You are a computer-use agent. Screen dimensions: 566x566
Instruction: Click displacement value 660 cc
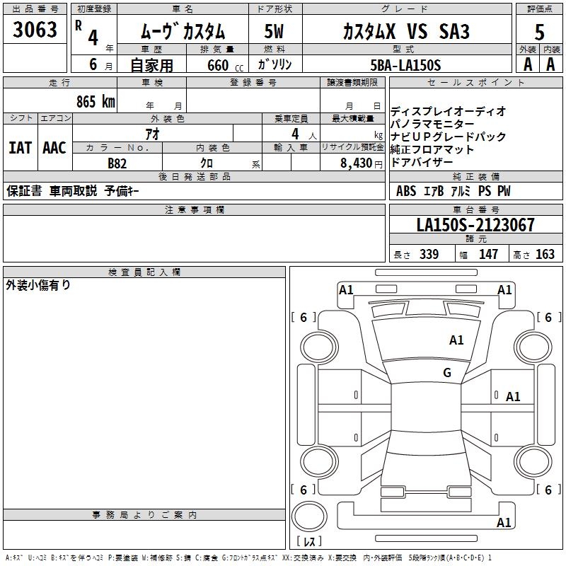(225, 66)
